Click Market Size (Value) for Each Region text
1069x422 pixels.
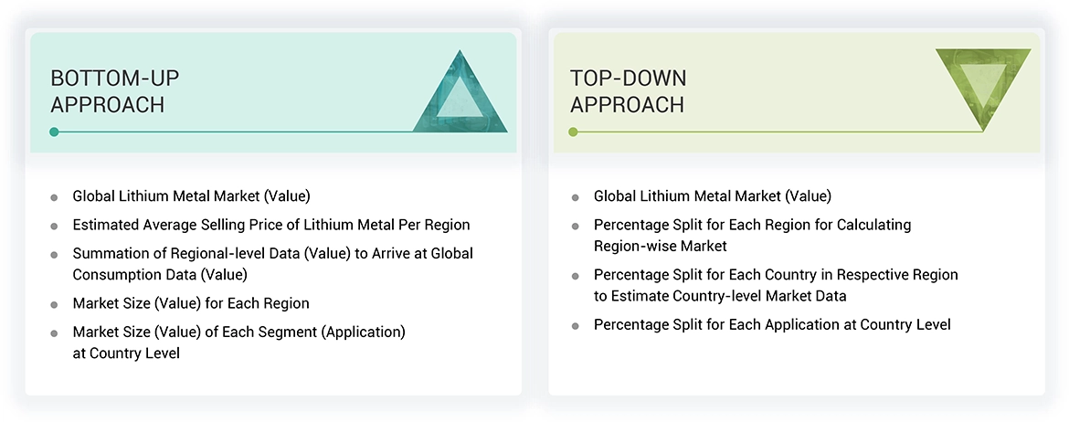tap(191, 303)
